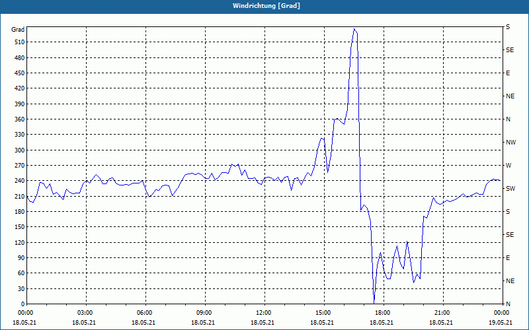Click the NE compass label at the 390 gridline
529x330 pixels.
click(510, 96)
